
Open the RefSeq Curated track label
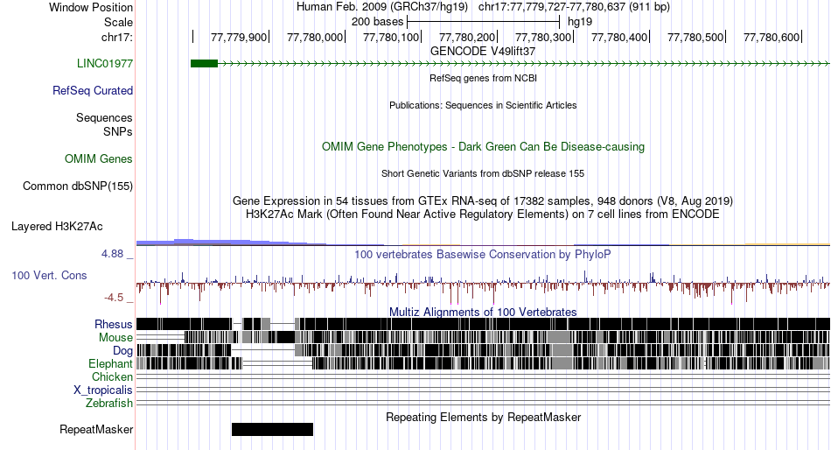(x=93, y=91)
